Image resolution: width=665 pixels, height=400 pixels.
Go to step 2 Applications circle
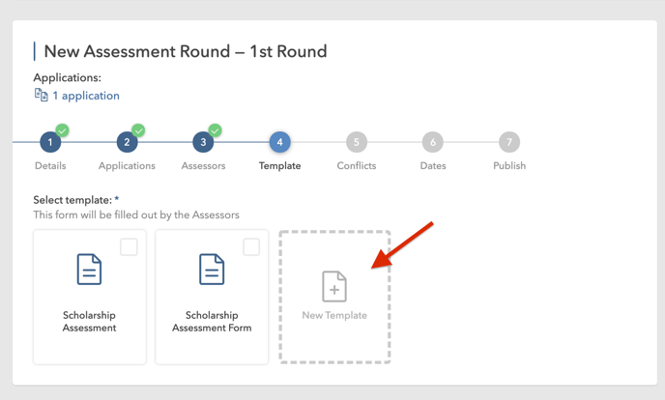coord(127,142)
